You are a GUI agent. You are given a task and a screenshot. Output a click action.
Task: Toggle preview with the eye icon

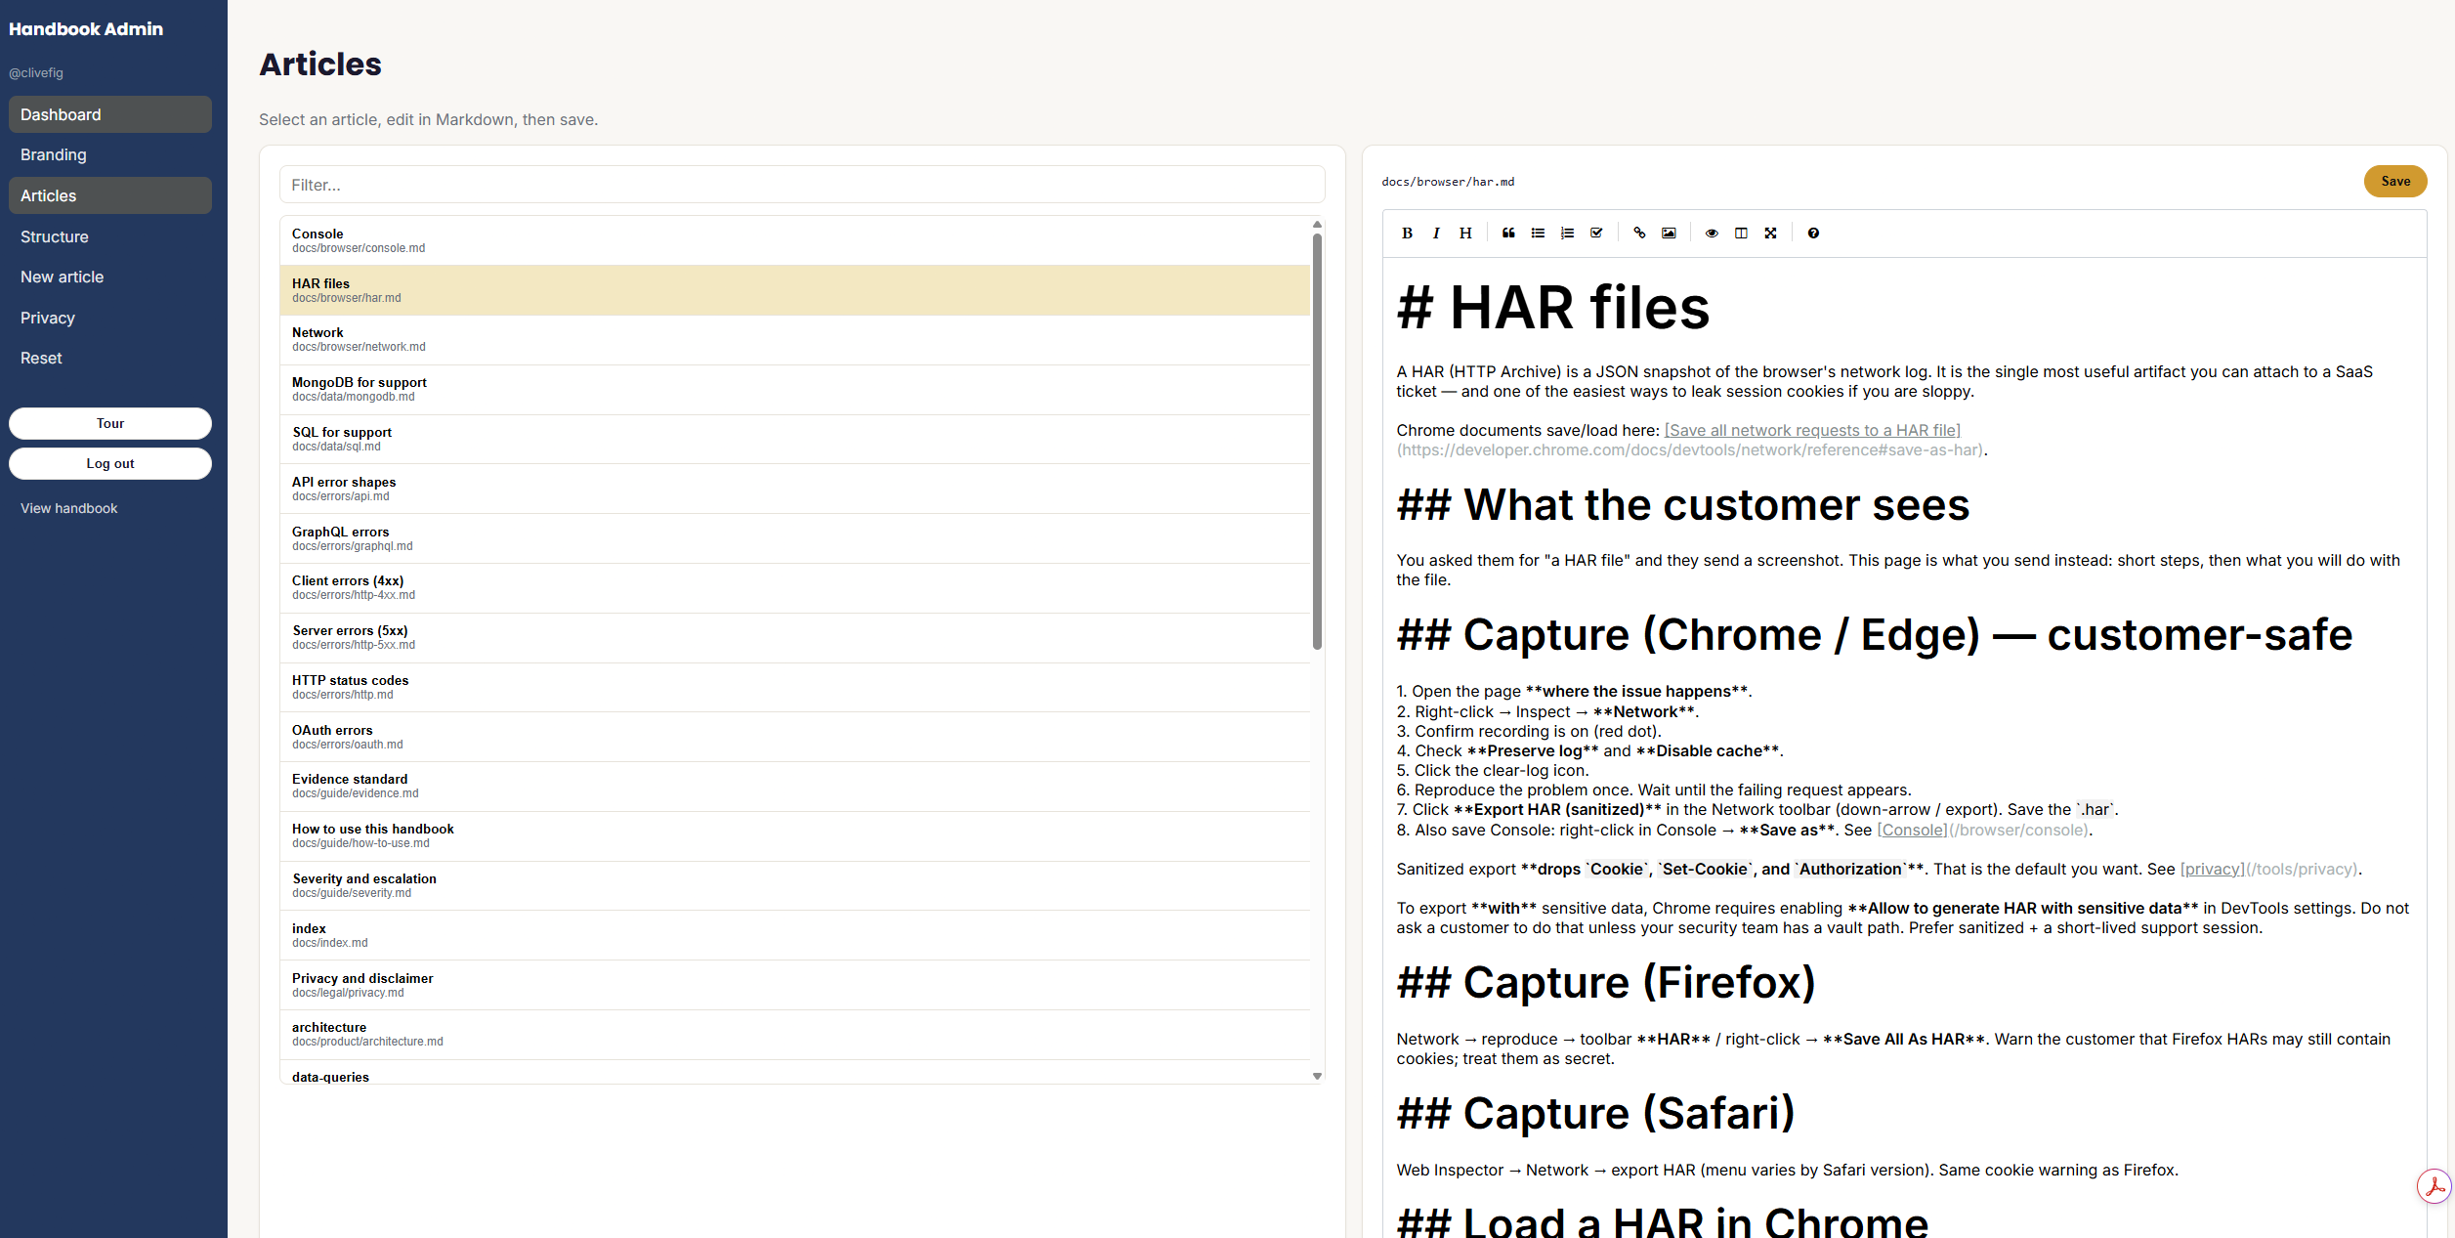pos(1712,233)
